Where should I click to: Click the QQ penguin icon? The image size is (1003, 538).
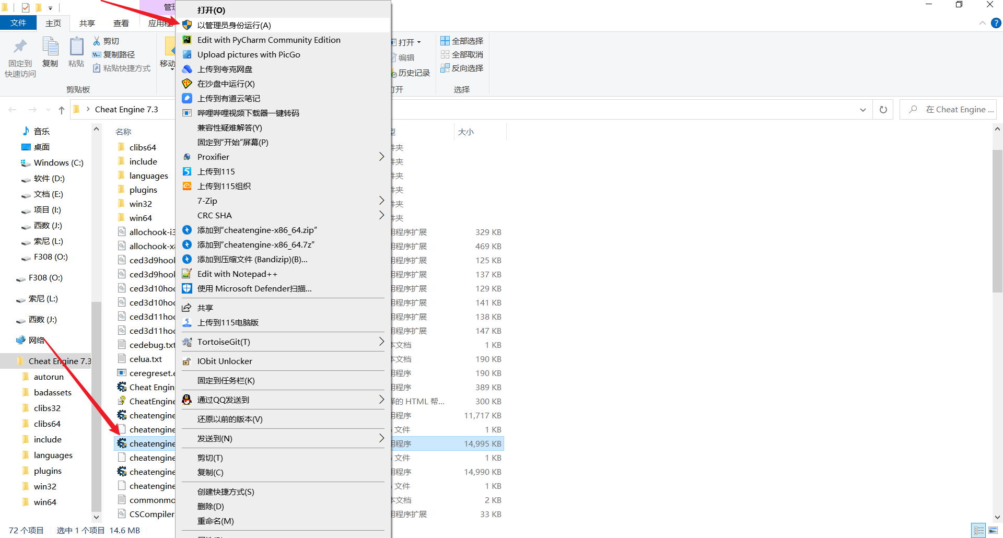pos(187,400)
